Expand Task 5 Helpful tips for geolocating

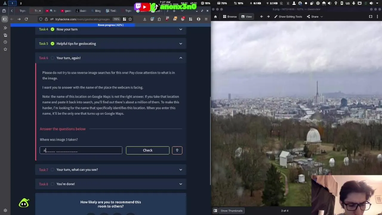(x=111, y=44)
